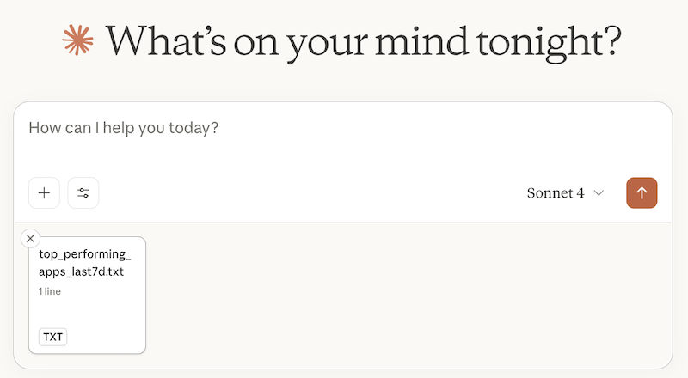Click the 'Sonnet 4' model name text
Image resolution: width=688 pixels, height=378 pixels.
click(x=556, y=193)
